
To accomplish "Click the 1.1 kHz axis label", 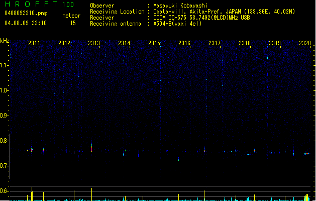I will coord(4,65).
